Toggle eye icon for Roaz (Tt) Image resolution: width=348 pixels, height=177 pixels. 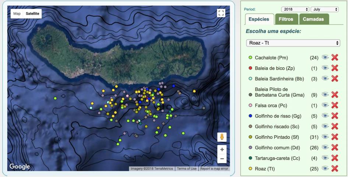325,169
